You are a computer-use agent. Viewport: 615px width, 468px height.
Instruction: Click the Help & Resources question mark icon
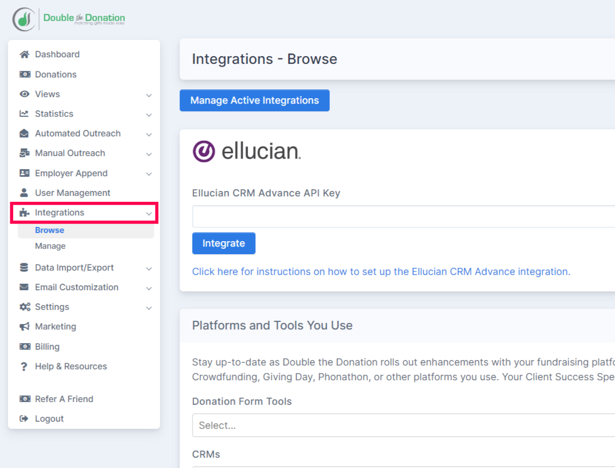(24, 367)
